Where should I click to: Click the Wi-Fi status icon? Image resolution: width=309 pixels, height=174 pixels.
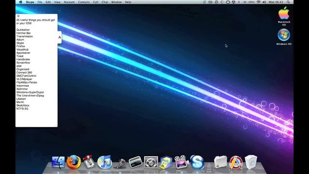(x=258, y=2)
